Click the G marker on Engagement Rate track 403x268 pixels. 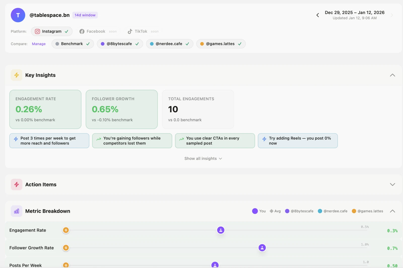tap(66, 230)
